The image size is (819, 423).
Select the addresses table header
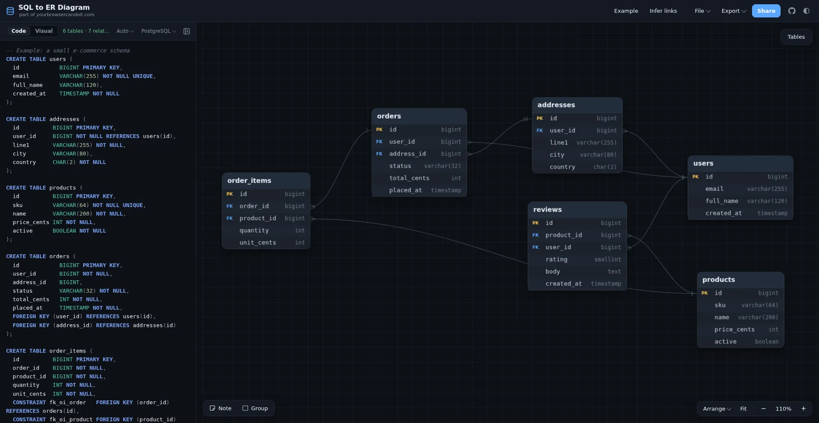pos(577,105)
